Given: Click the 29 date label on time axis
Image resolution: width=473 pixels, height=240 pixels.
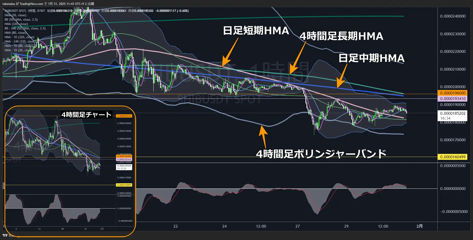Looking at the screenshot, I should 346,226.
